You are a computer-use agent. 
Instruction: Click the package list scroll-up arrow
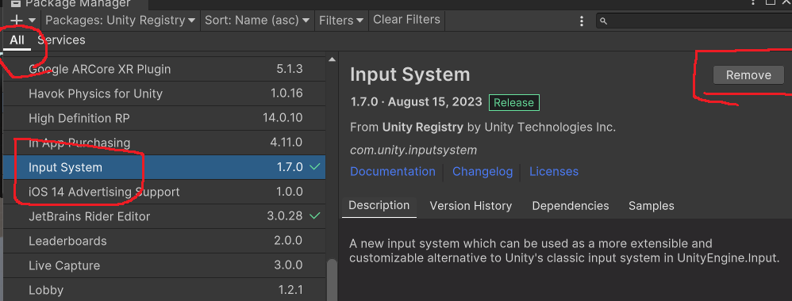332,59
